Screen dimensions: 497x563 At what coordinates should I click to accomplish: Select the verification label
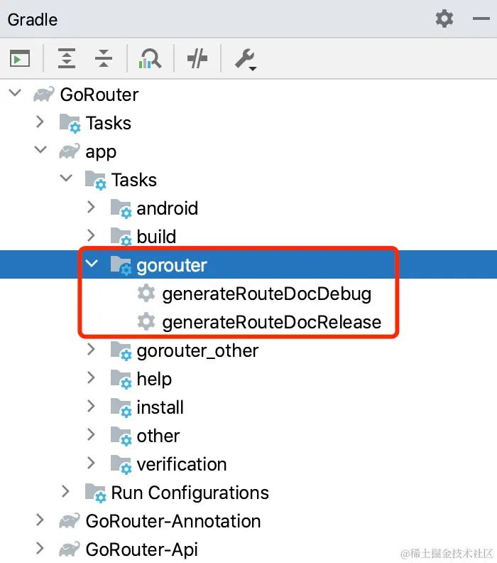[x=182, y=464]
